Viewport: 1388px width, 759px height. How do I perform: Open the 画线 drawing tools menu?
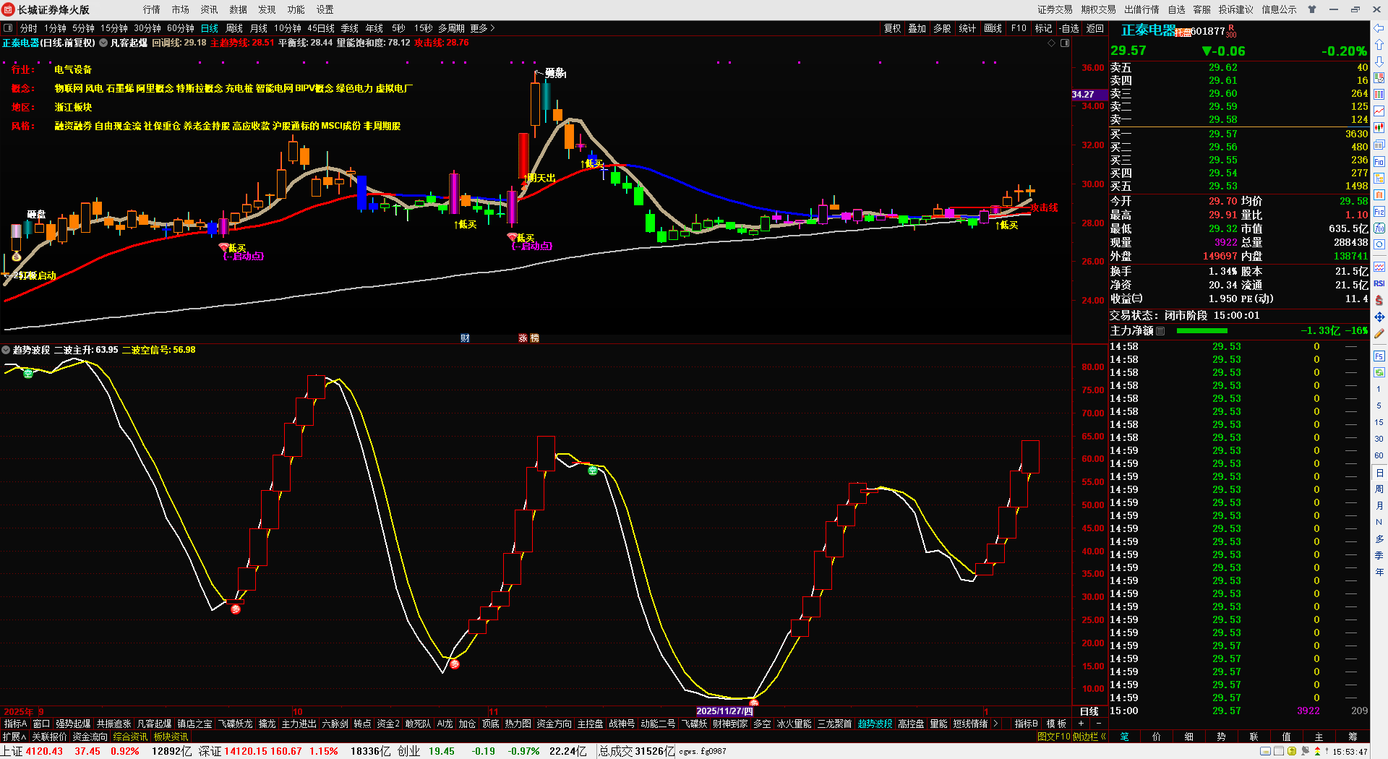click(993, 28)
